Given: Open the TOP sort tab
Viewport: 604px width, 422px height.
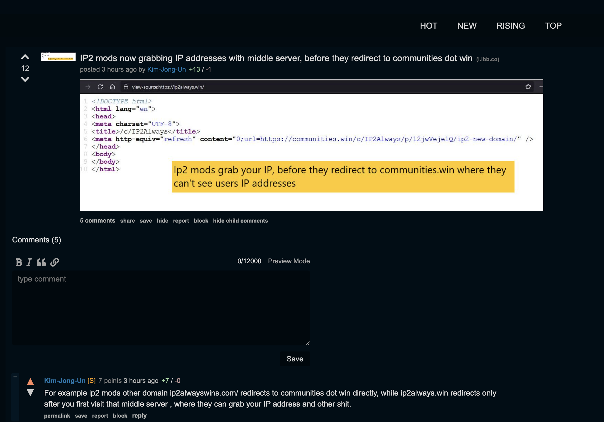Looking at the screenshot, I should tap(553, 26).
